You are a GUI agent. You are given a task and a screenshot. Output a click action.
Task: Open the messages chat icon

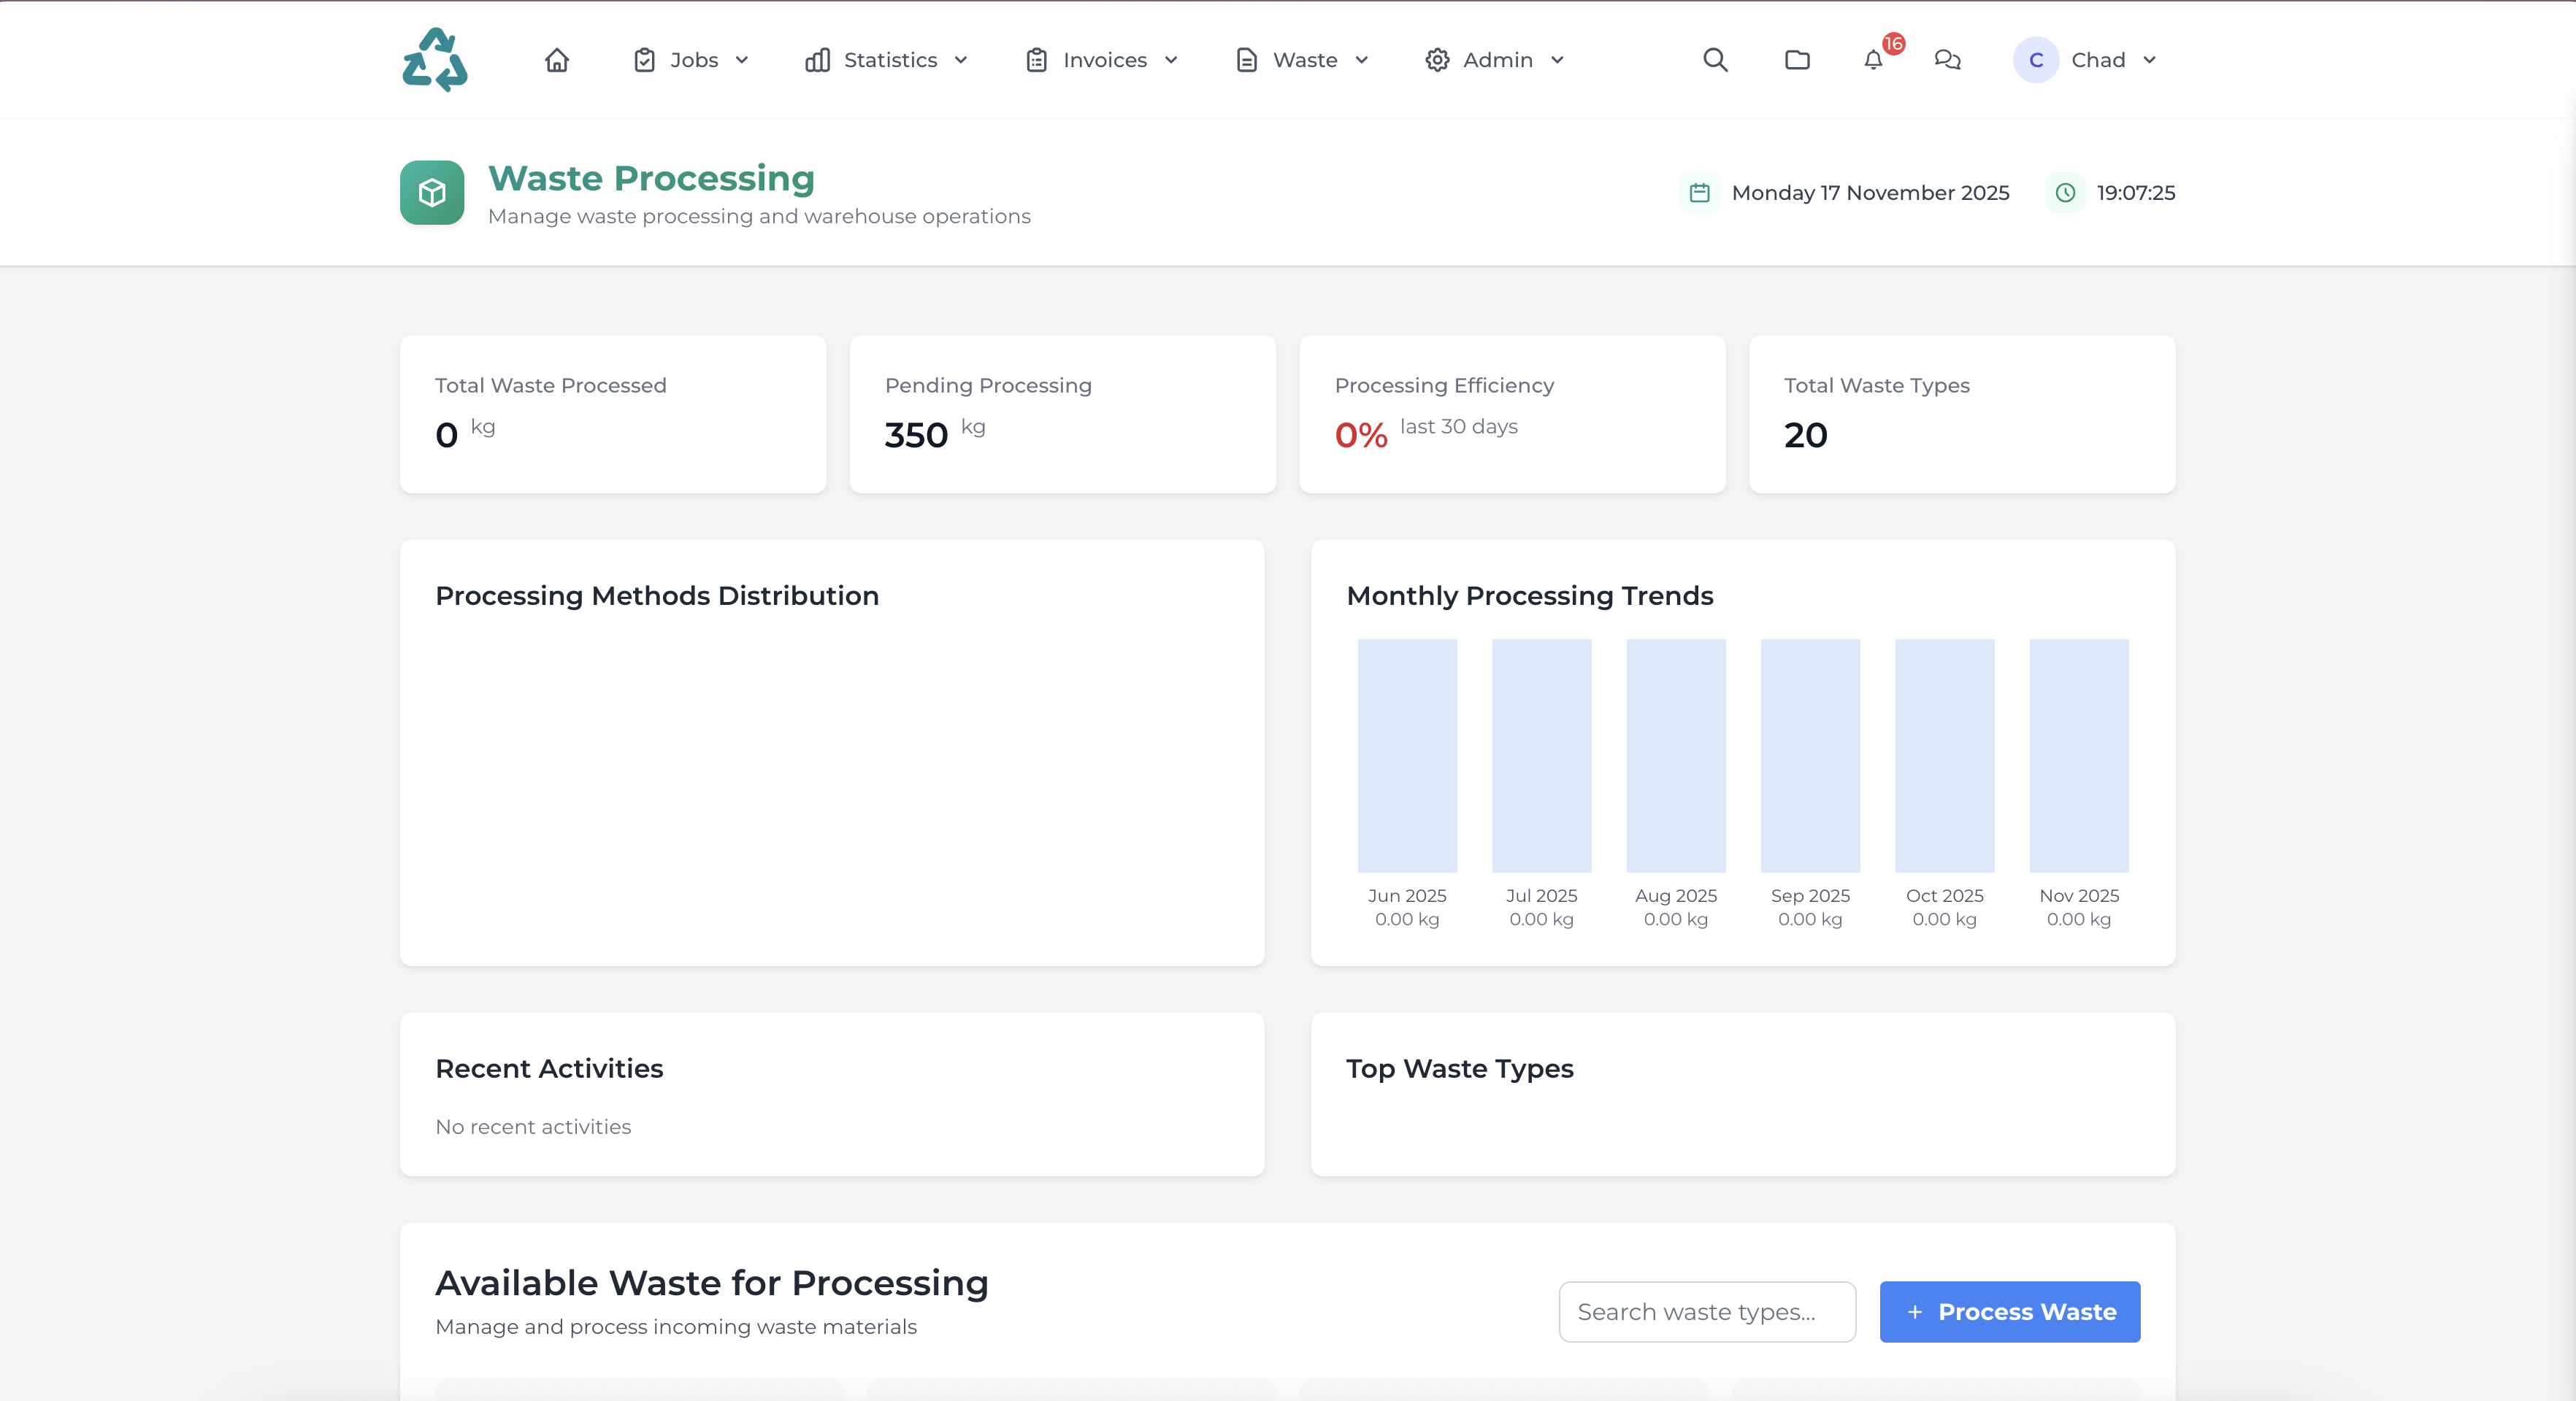(1947, 60)
